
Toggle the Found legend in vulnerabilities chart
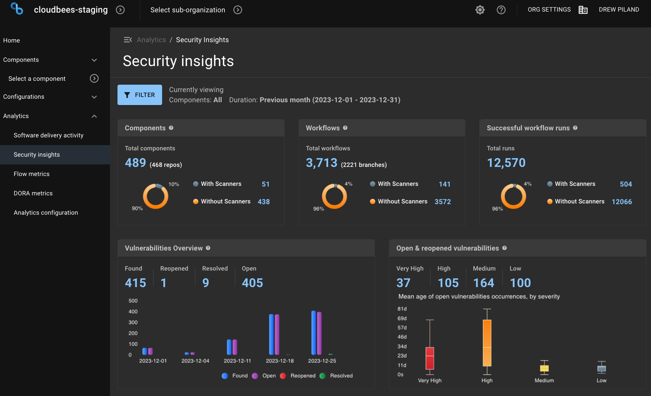[x=235, y=376]
